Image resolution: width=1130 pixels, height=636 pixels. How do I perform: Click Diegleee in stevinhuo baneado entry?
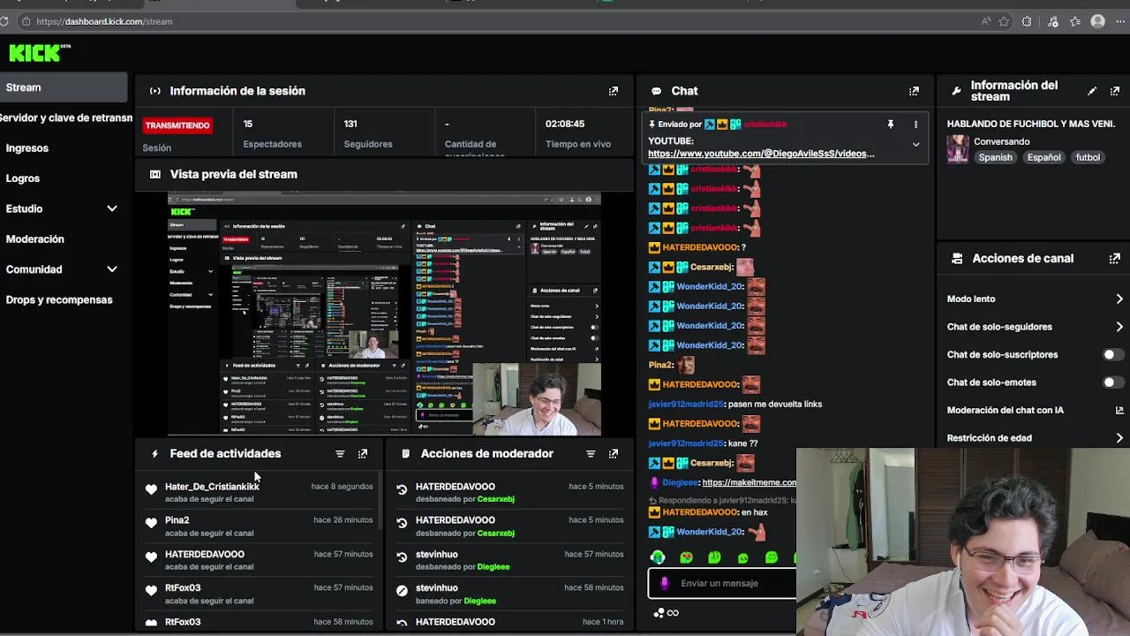point(479,602)
